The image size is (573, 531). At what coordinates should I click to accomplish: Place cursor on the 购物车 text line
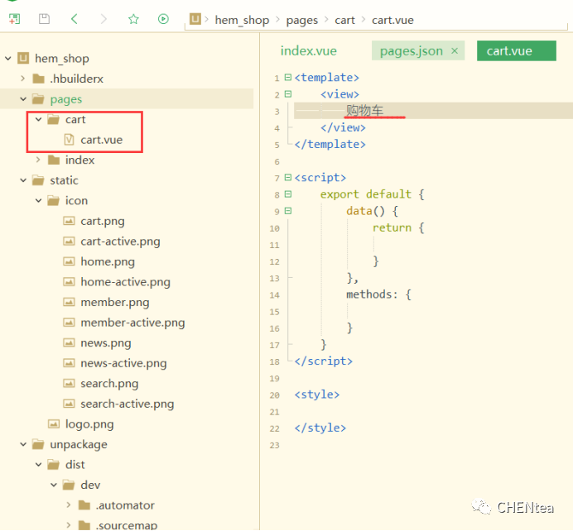365,111
